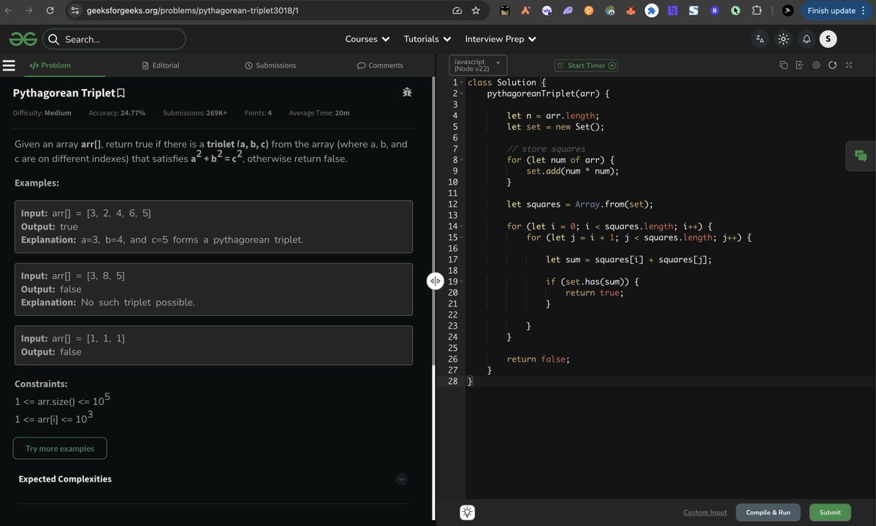Open the user profile avatar S
The height and width of the screenshot is (526, 876).
coord(828,39)
